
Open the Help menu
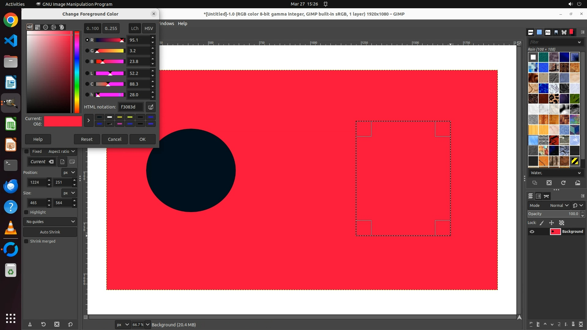[183, 24]
